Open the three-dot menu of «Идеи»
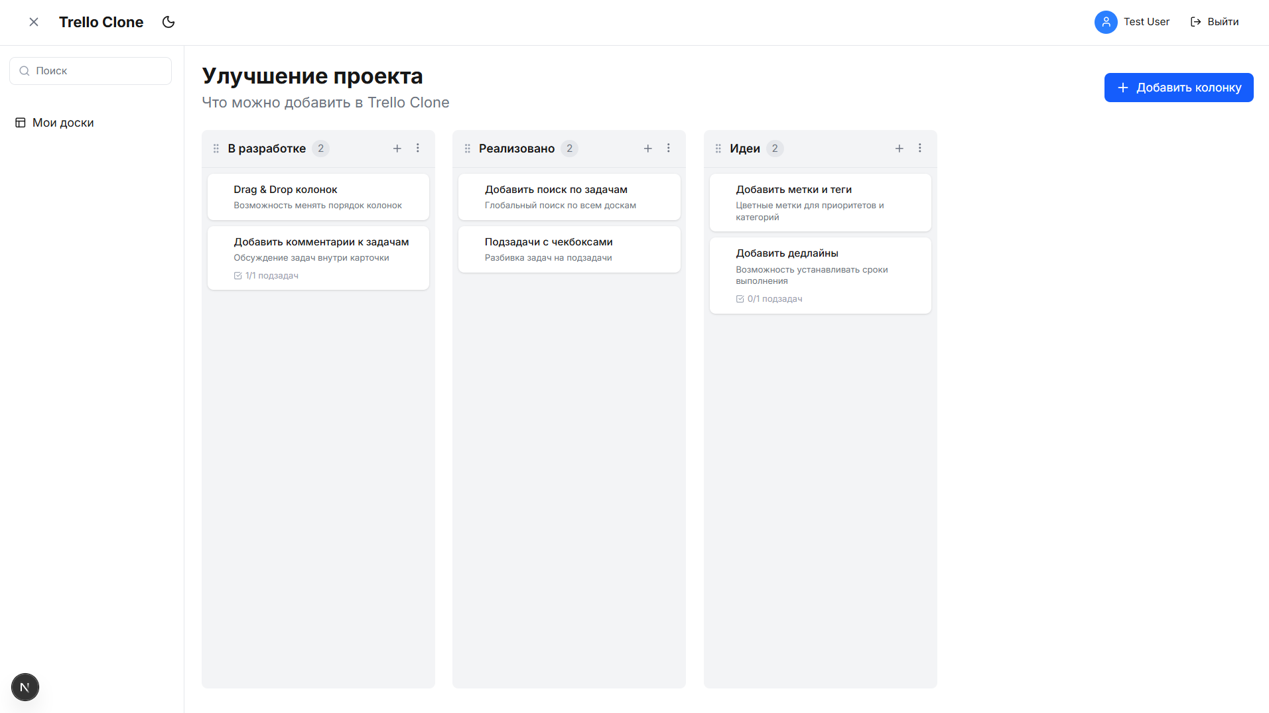The height and width of the screenshot is (713, 1269). coord(920,149)
